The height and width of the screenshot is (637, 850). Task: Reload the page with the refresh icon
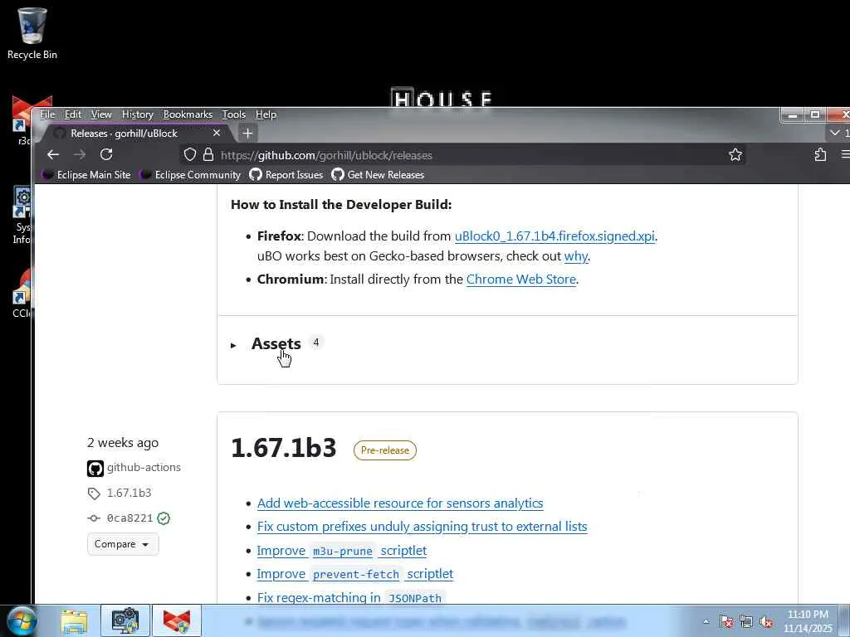point(106,155)
